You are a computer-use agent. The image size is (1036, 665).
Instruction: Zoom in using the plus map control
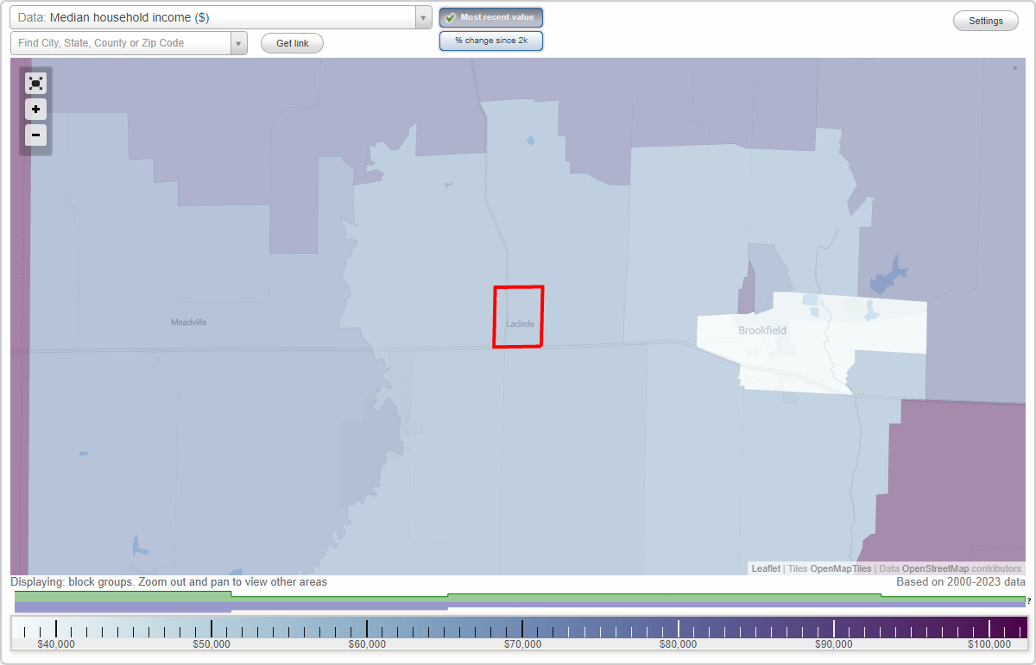[35, 109]
